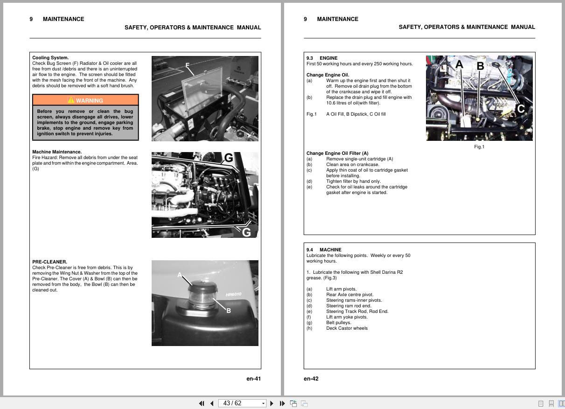Go to the next page
The width and height of the screenshot is (565, 409).
(272, 403)
